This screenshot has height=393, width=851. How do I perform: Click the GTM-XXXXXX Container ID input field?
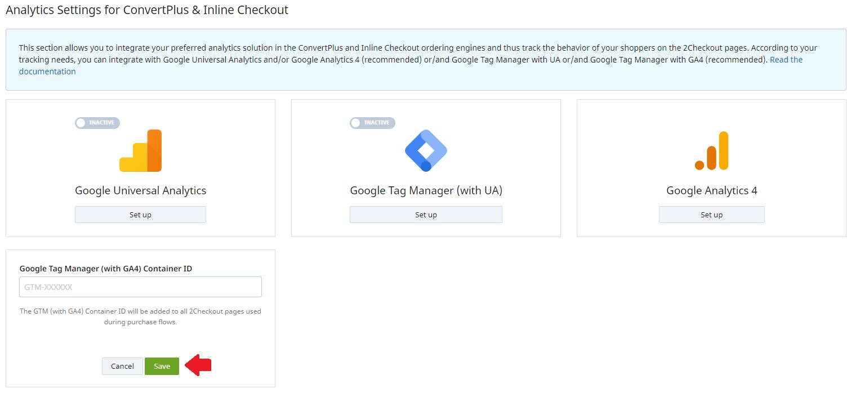tap(140, 287)
